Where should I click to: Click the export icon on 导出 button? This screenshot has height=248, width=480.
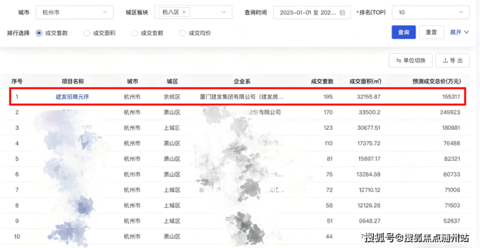coord(446,60)
